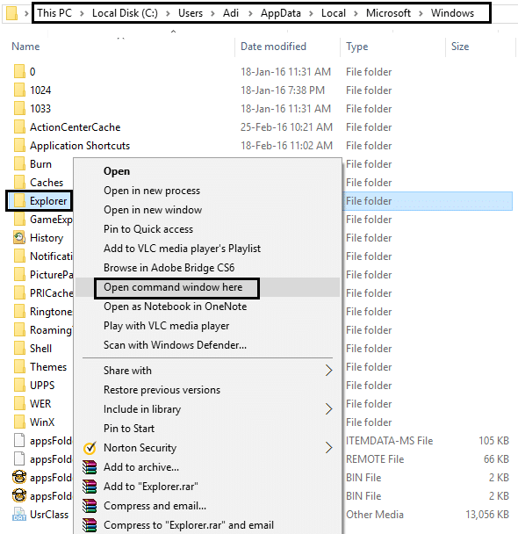Screen dimensions: 518x534
Task: Click the WinRAR icon beside Add to "Explorer.rar"
Action: (x=90, y=487)
